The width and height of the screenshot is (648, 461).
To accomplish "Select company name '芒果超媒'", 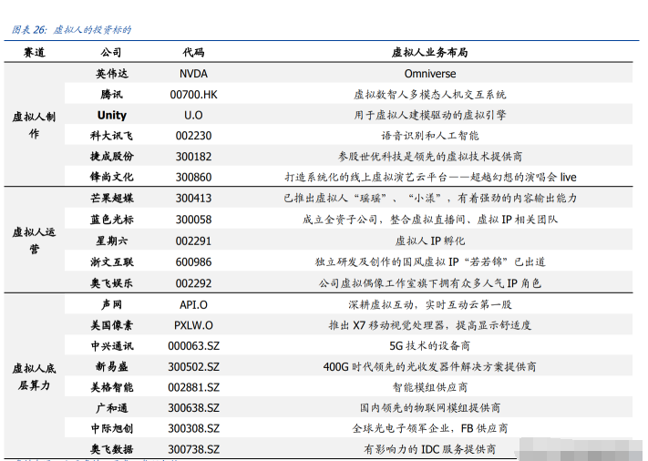I will [x=111, y=198].
